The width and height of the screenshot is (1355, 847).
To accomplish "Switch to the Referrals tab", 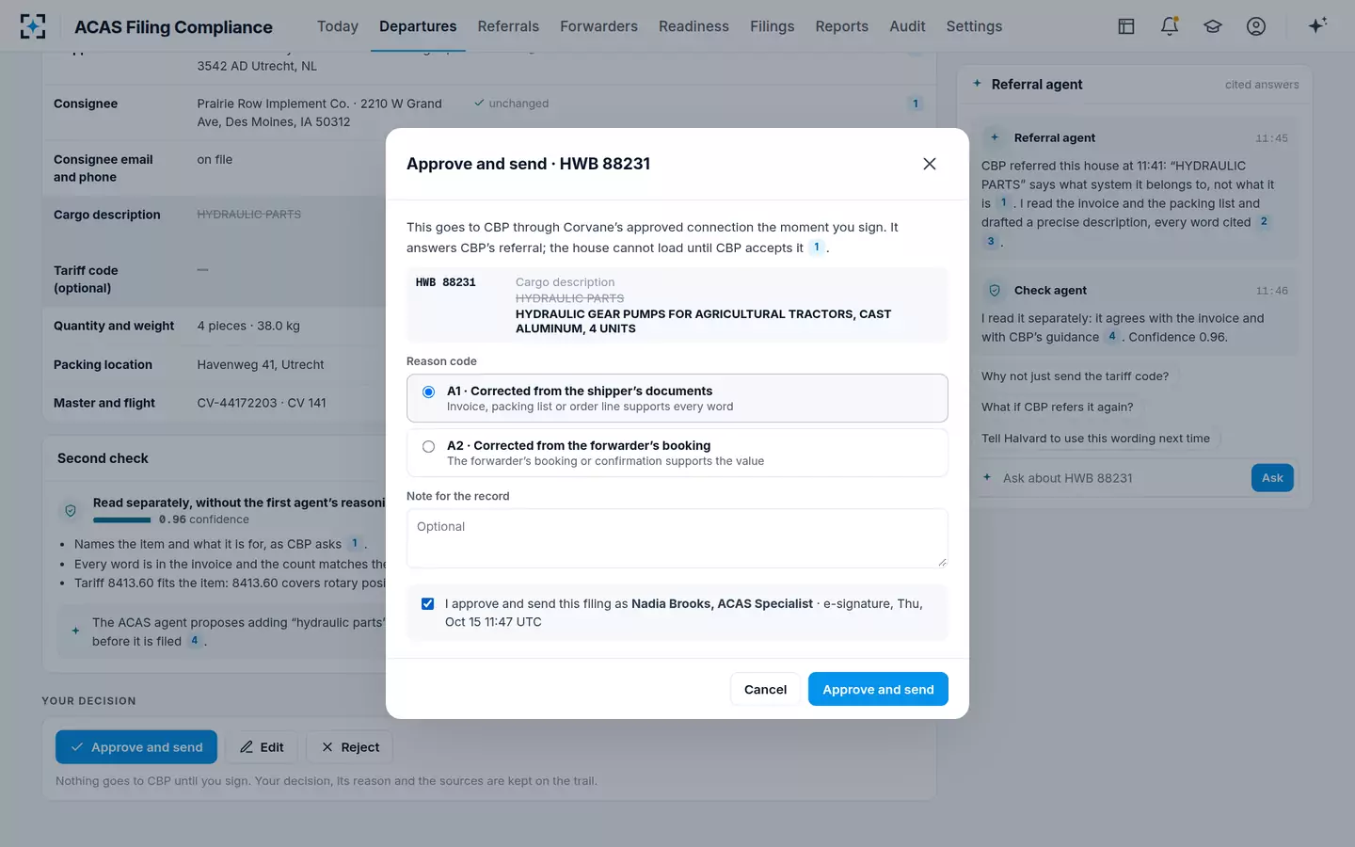I will (508, 26).
